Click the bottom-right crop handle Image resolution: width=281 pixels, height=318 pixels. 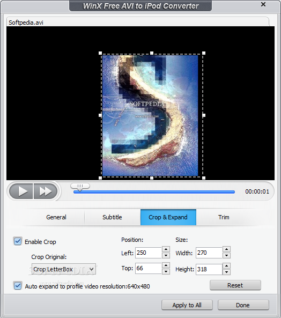click(x=204, y=178)
